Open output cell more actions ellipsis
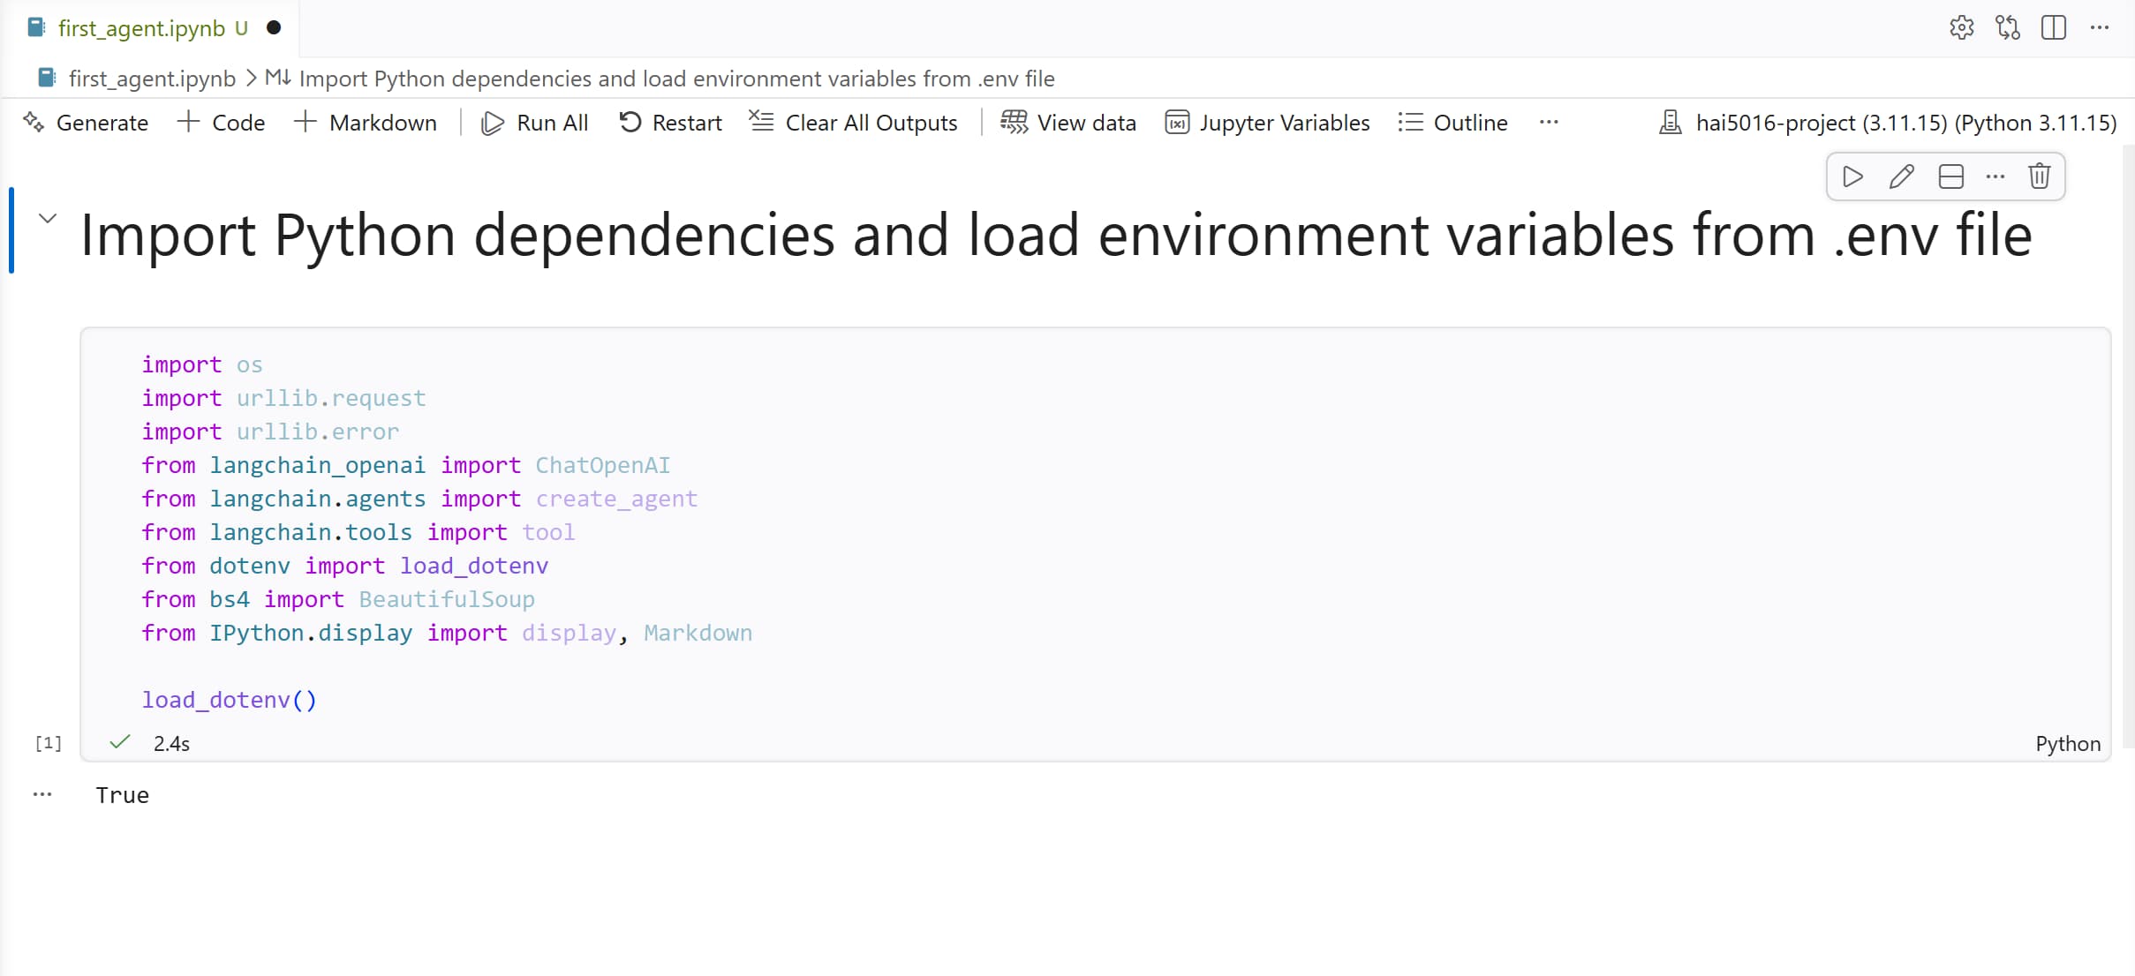 tap(42, 794)
